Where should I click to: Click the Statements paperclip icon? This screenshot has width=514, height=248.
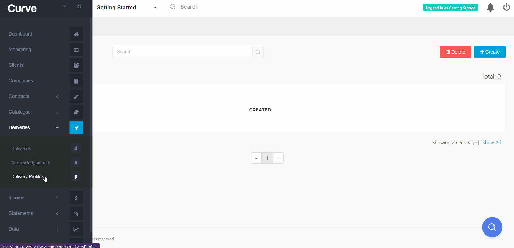tap(76, 213)
